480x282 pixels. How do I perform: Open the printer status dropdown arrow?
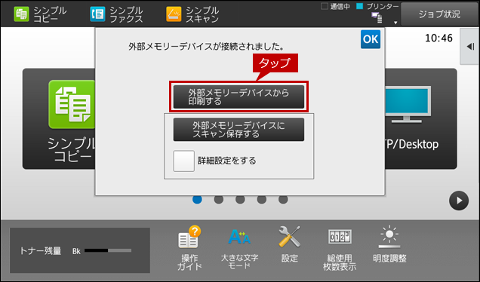[x=395, y=23]
